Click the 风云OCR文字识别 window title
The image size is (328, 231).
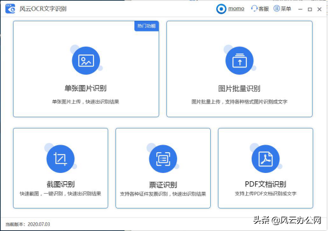pyautogui.click(x=43, y=9)
